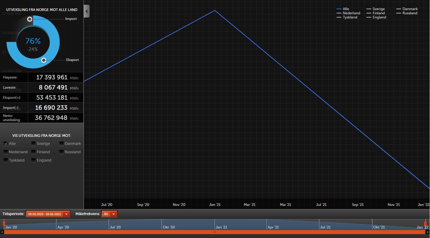The width and height of the screenshot is (430, 238).
Task: Click the blue line peak at Jan '21
Action: click(x=215, y=10)
